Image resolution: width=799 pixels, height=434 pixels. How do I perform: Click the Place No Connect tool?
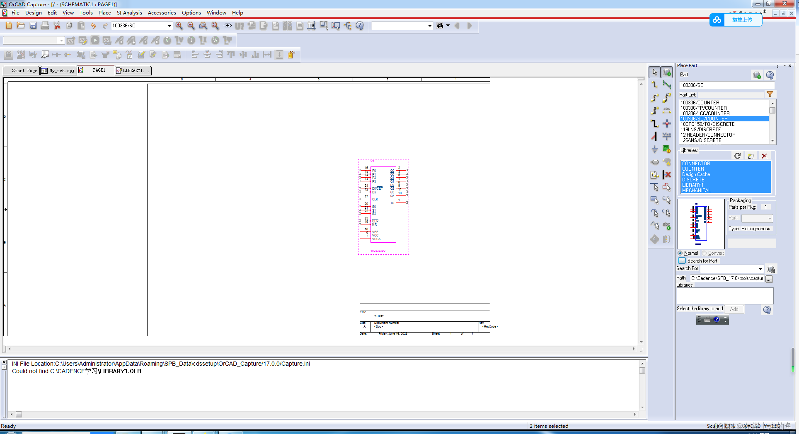point(666,175)
